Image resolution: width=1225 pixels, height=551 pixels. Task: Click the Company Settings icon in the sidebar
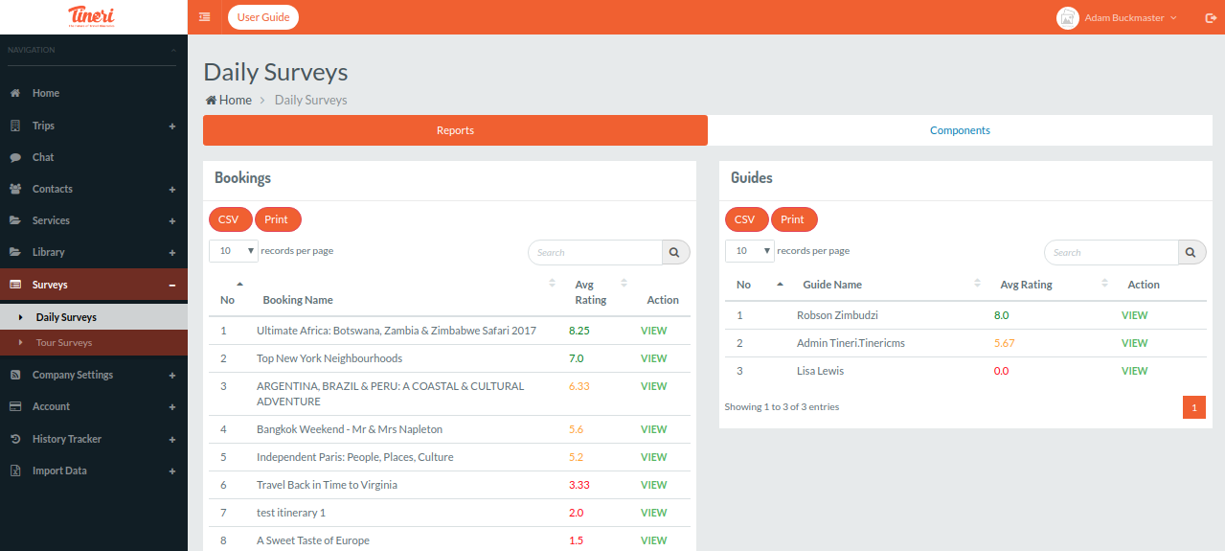(15, 375)
